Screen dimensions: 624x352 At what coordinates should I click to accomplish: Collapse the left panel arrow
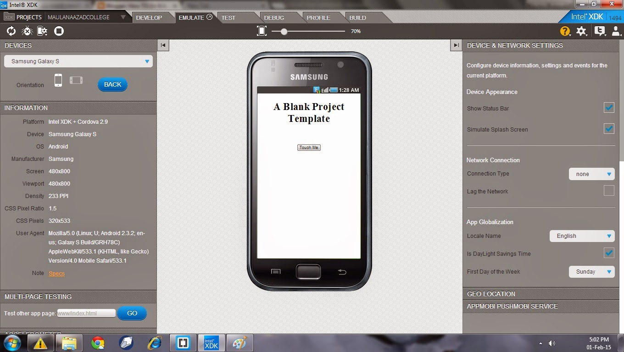point(163,45)
